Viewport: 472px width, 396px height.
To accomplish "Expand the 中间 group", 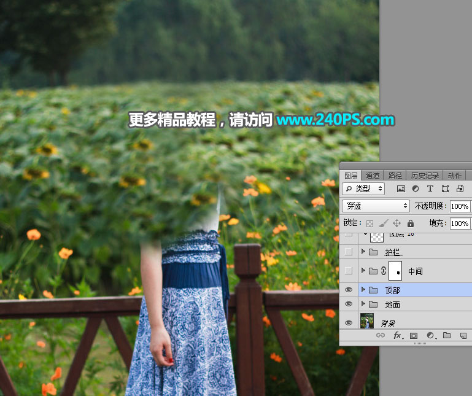I will point(363,270).
